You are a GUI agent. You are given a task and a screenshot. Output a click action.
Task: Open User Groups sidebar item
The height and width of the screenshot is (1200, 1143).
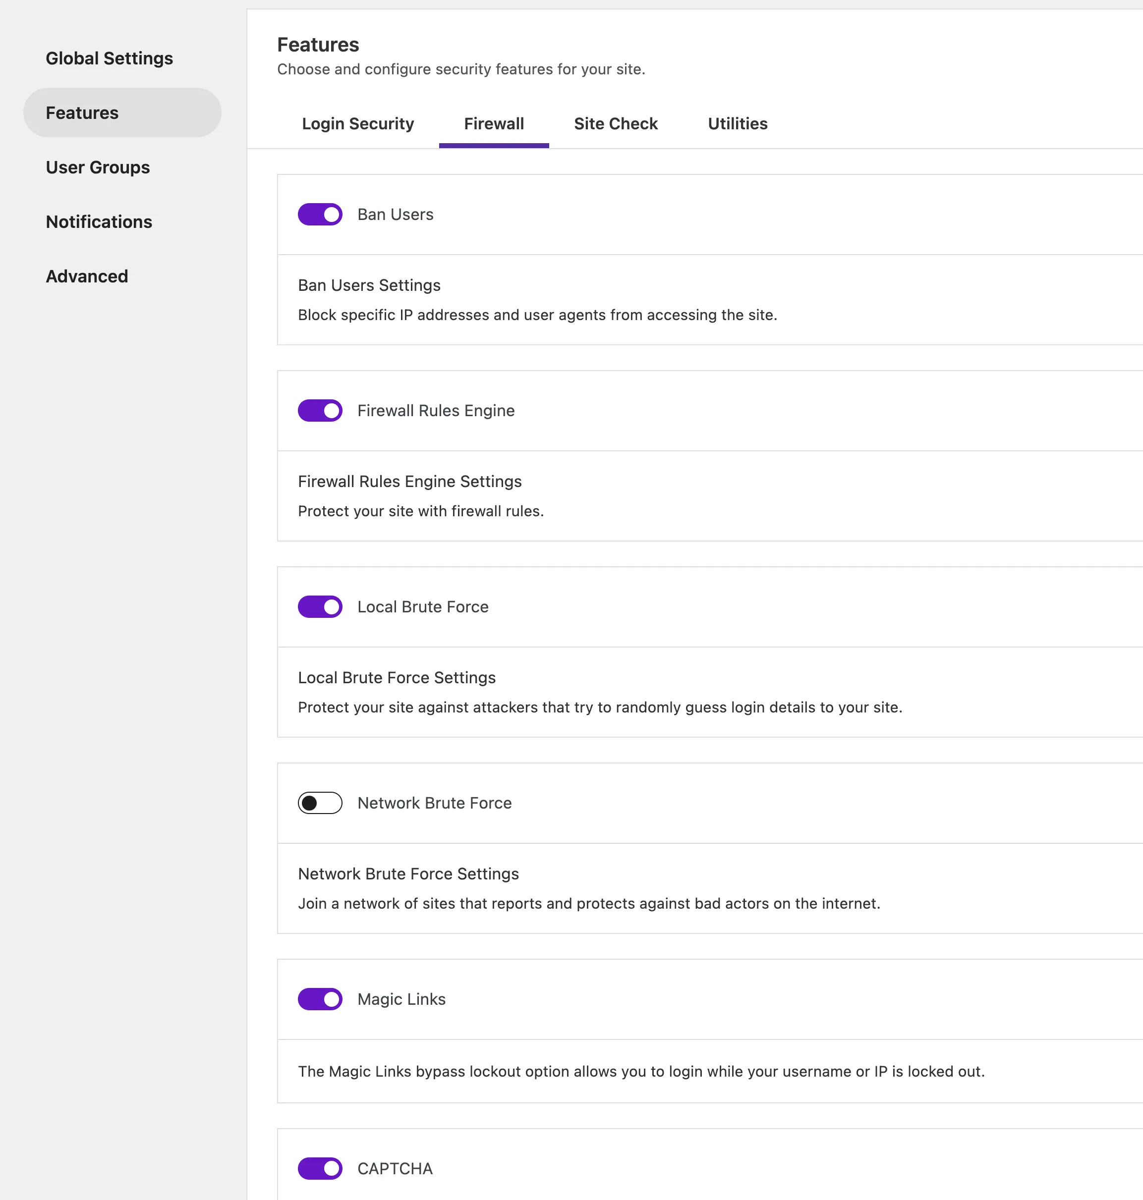pyautogui.click(x=98, y=167)
